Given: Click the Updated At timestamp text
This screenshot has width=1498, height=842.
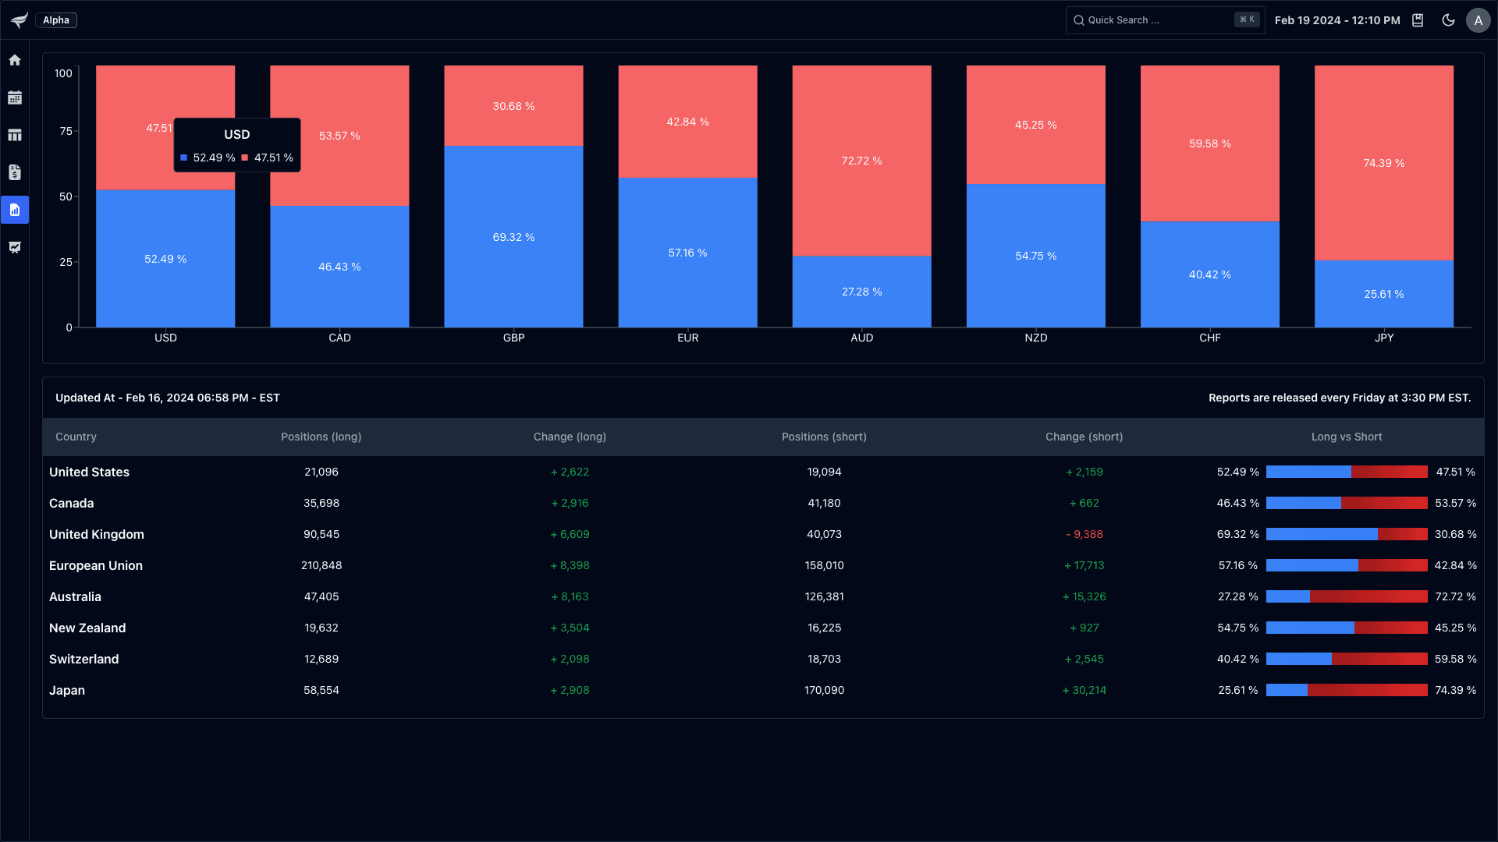Looking at the screenshot, I should (167, 398).
